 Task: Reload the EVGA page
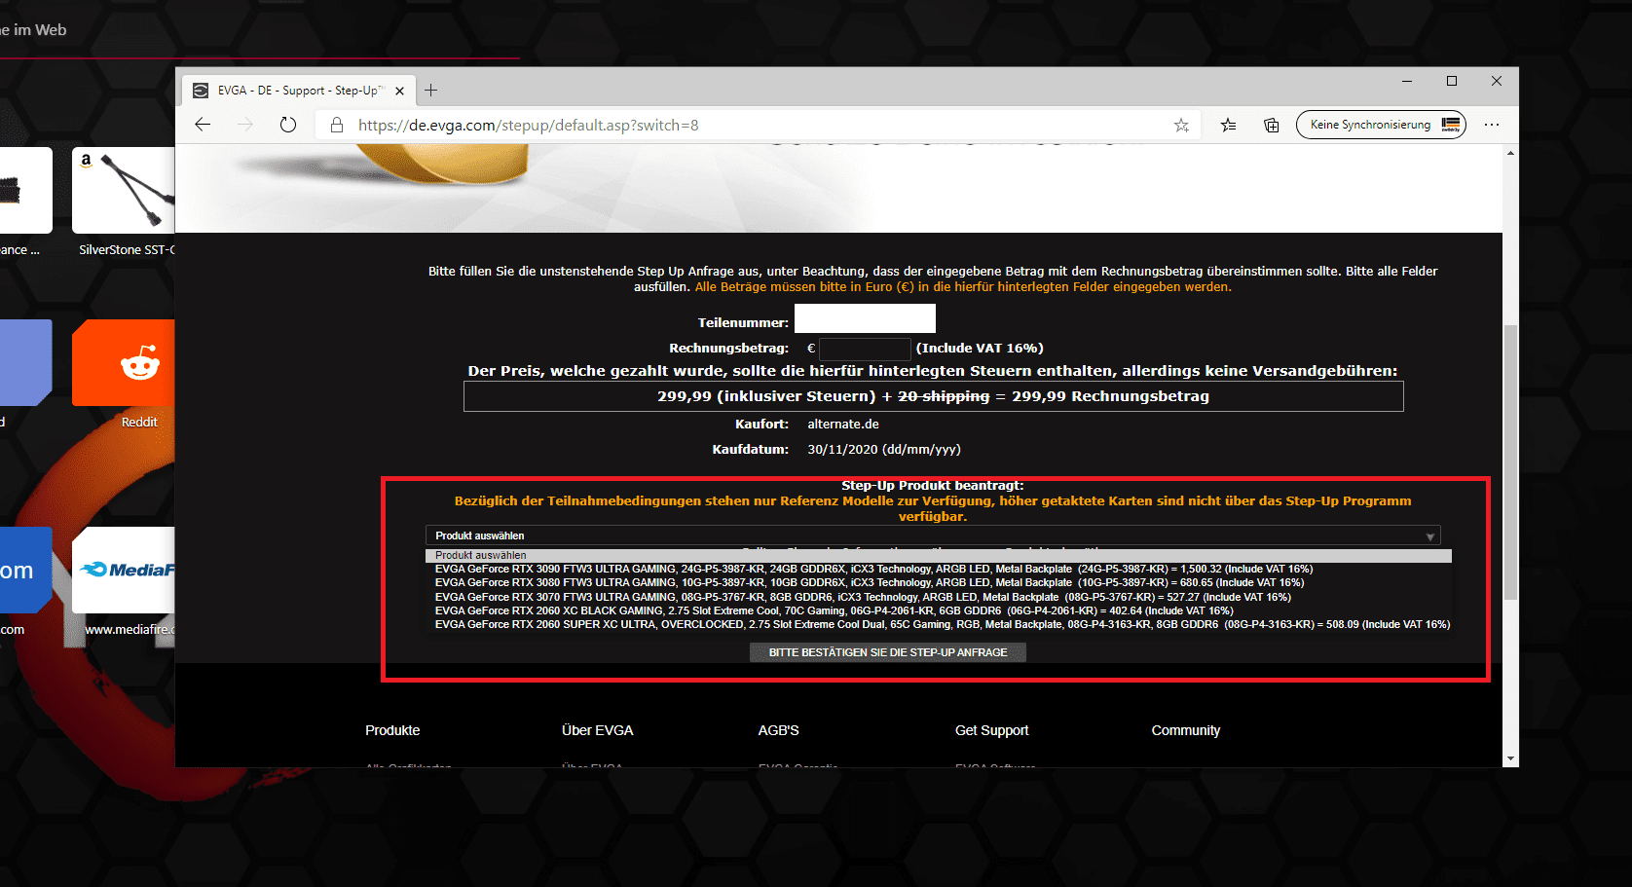tap(287, 125)
